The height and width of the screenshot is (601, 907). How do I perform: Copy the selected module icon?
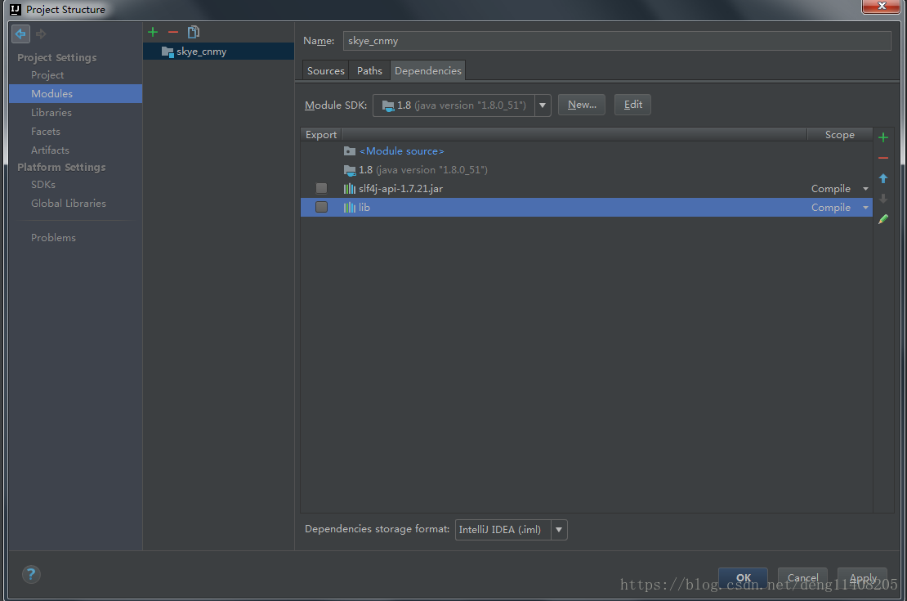[193, 32]
